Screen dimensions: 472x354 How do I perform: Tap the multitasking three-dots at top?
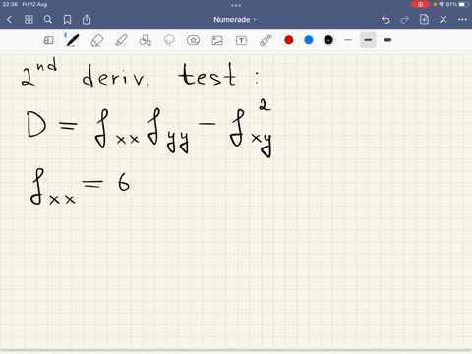click(236, 5)
